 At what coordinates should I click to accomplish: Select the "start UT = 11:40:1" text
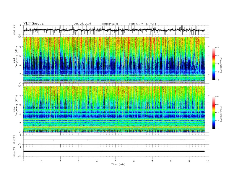[x=143, y=24]
